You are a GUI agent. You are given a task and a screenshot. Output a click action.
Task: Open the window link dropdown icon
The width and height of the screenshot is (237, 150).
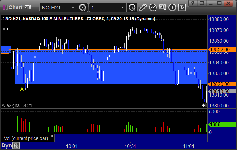[202, 3]
